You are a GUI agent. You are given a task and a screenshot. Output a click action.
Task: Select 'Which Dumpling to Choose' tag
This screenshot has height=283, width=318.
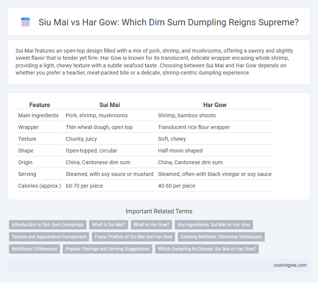tap(207, 249)
